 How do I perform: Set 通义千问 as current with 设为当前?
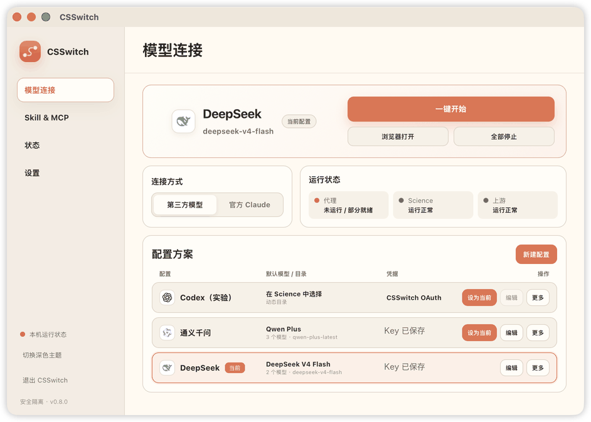point(479,333)
